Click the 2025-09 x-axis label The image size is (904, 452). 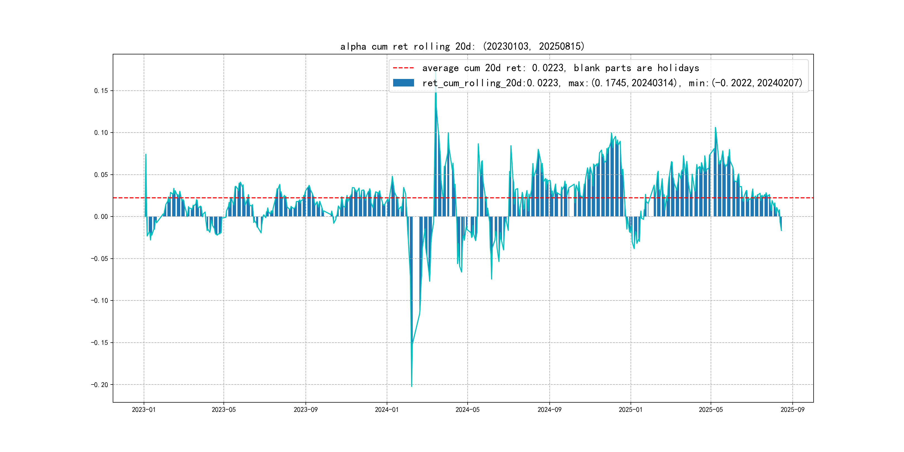[x=792, y=410]
